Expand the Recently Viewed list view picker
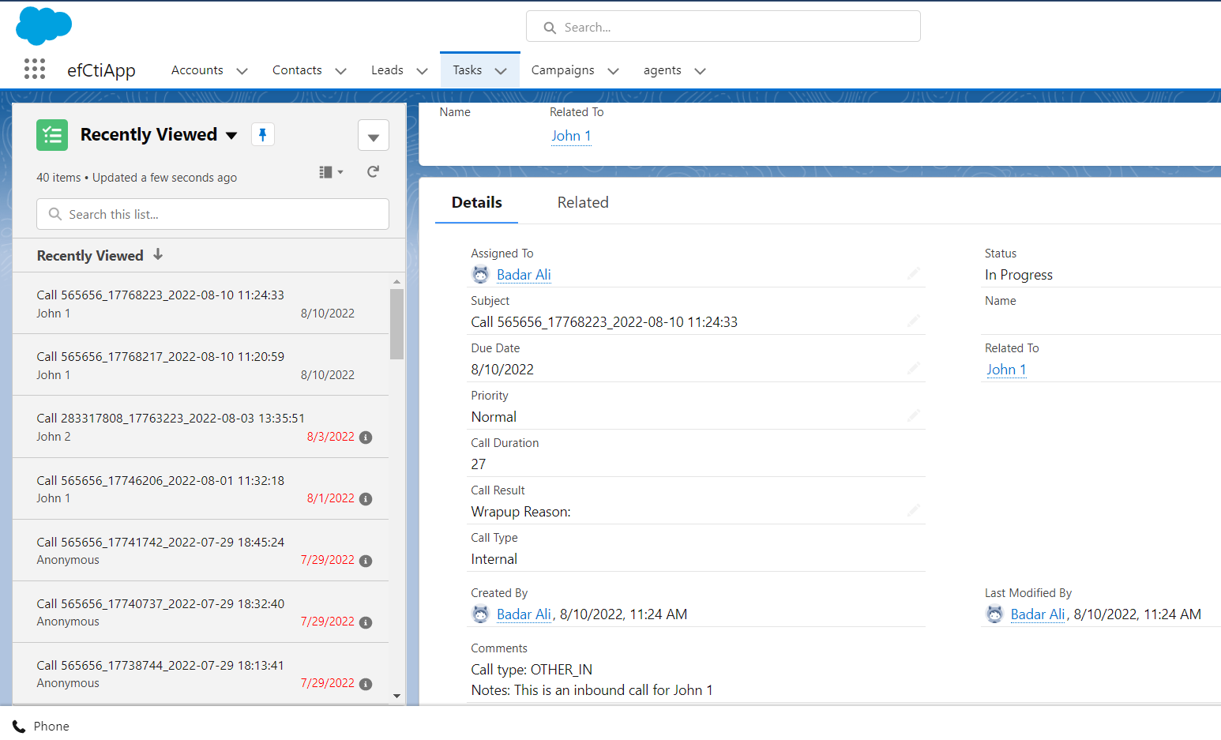Viewport: 1221px width, 740px height. pos(231,135)
